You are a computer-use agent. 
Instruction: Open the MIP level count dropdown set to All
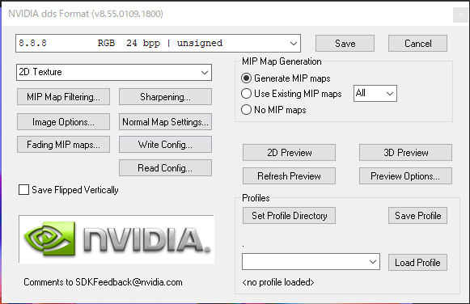(x=375, y=94)
